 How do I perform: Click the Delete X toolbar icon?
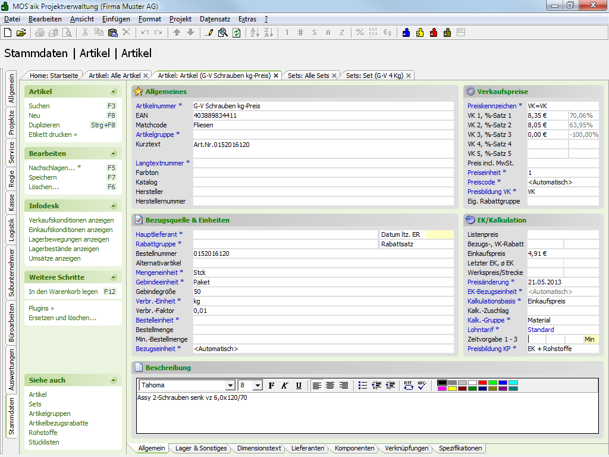[126, 33]
